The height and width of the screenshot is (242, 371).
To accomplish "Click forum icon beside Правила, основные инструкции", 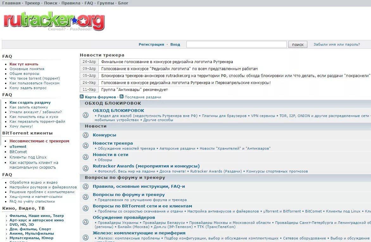I will 86,186.
